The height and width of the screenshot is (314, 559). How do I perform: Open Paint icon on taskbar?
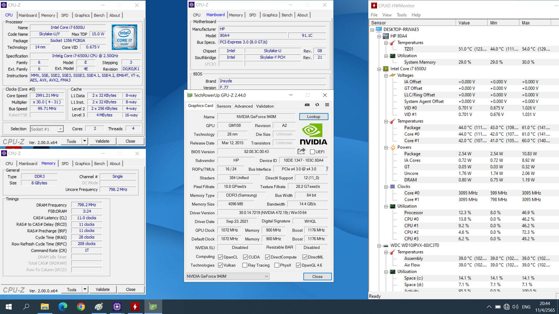[x=99, y=307]
